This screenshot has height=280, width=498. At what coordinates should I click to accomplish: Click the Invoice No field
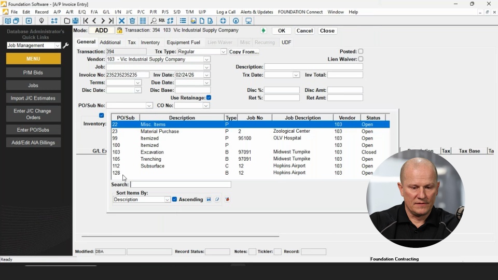tap(128, 75)
